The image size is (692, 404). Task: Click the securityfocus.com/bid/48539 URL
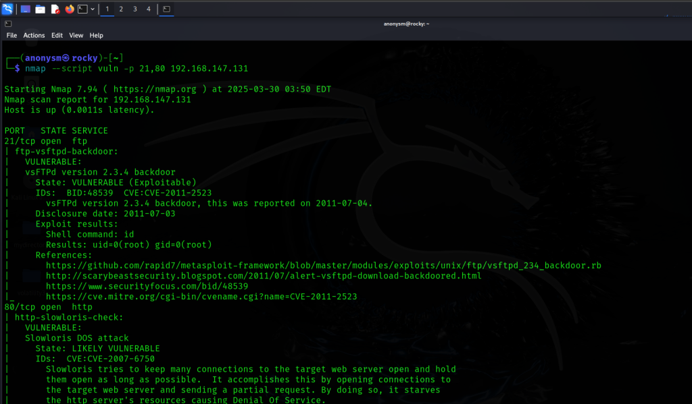(x=147, y=286)
